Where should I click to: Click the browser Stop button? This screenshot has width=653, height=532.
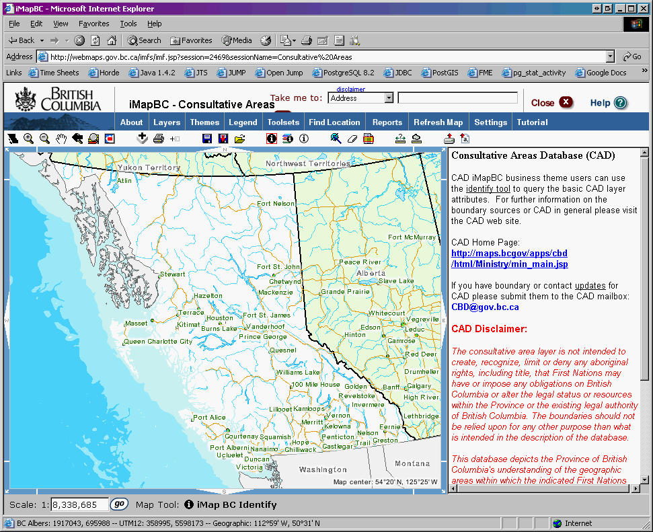pyautogui.click(x=79, y=40)
